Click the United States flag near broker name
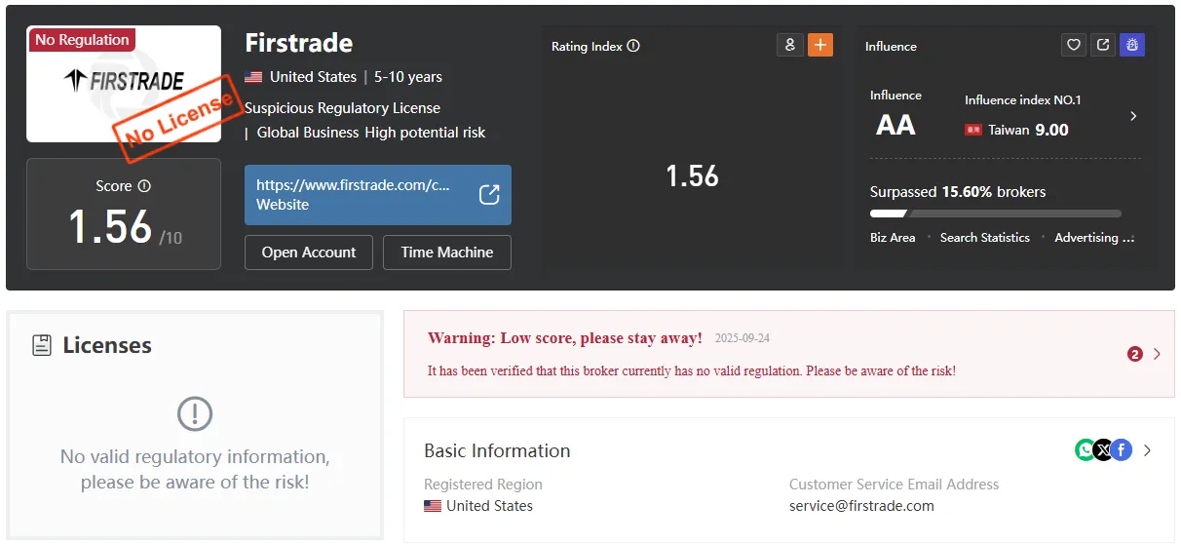Viewport: 1181px width, 544px height. (253, 77)
